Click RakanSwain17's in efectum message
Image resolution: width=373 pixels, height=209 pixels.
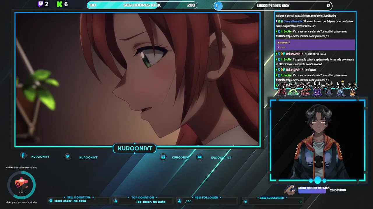tap(296, 70)
